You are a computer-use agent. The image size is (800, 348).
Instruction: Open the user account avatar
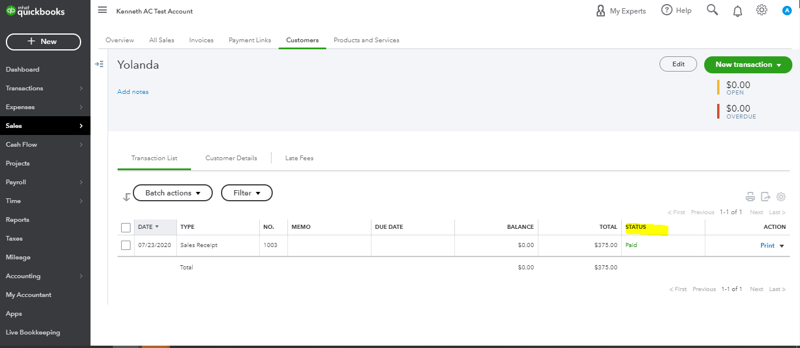(787, 11)
